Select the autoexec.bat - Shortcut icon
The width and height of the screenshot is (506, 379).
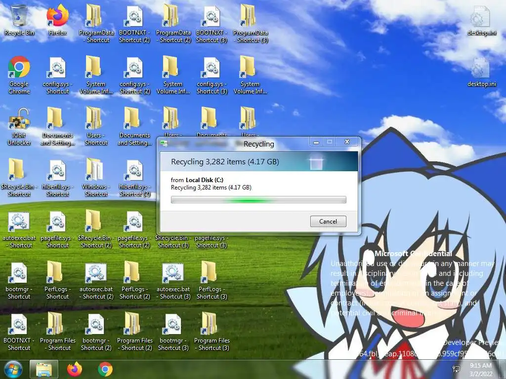[19, 229]
